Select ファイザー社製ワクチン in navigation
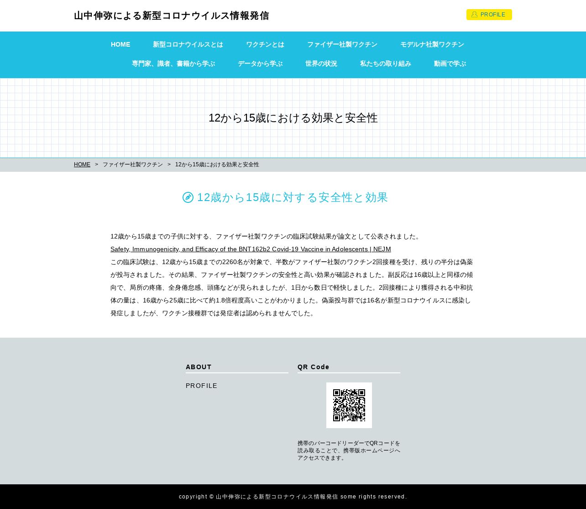The width and height of the screenshot is (586, 509). 342,44
